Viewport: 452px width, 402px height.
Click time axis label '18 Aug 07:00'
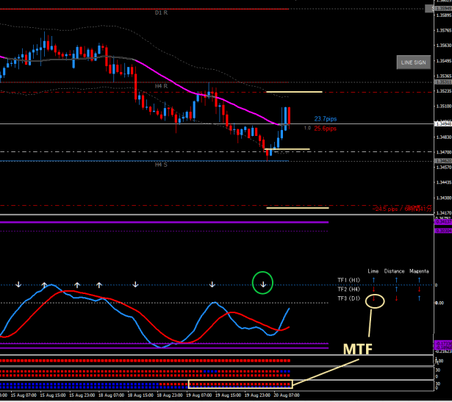pyautogui.click(x=111, y=395)
